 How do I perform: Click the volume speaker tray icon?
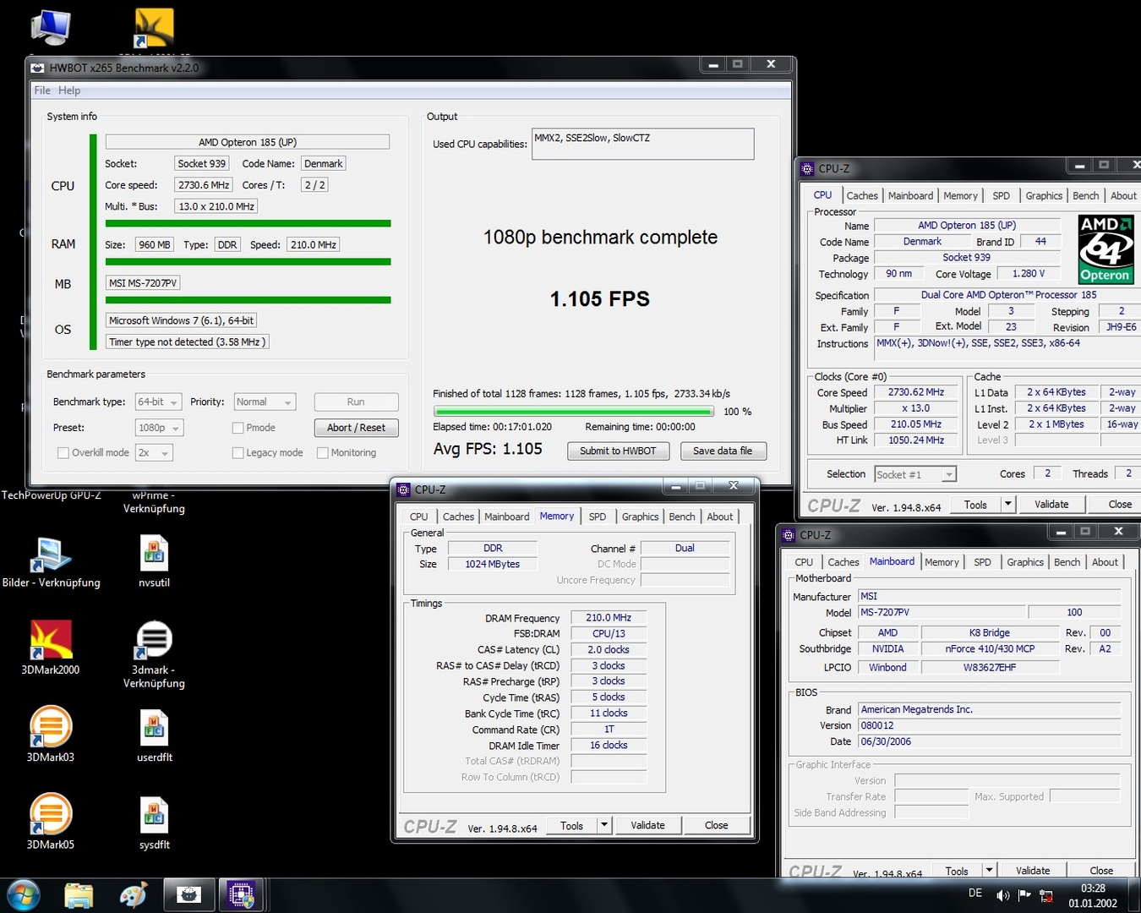pos(1003,895)
